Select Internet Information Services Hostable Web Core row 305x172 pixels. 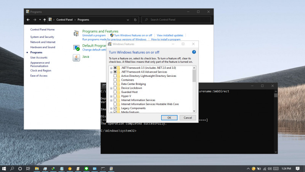[x=150, y=104]
